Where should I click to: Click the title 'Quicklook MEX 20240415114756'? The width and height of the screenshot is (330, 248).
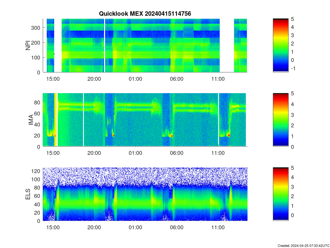[145, 14]
